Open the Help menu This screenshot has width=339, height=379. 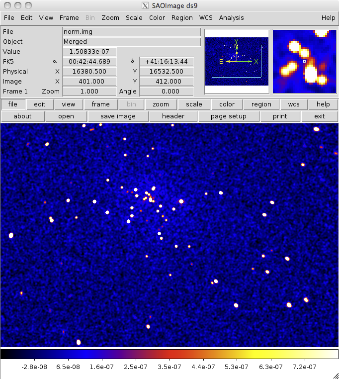pos(328,17)
